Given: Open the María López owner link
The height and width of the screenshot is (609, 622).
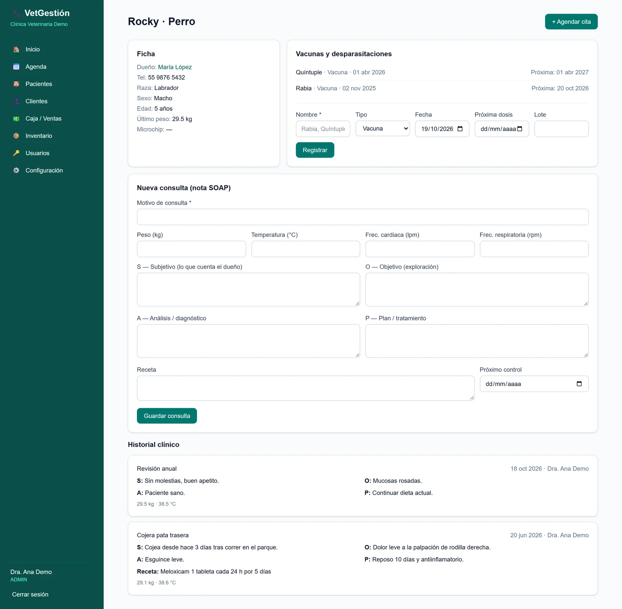Looking at the screenshot, I should (x=175, y=67).
